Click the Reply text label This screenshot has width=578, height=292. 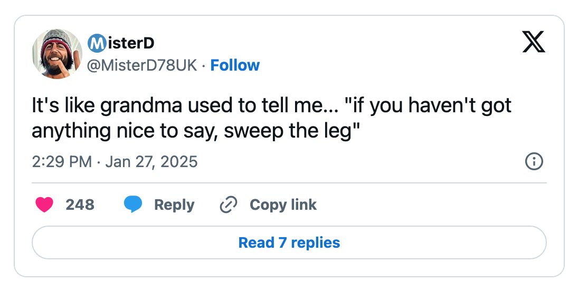click(174, 205)
